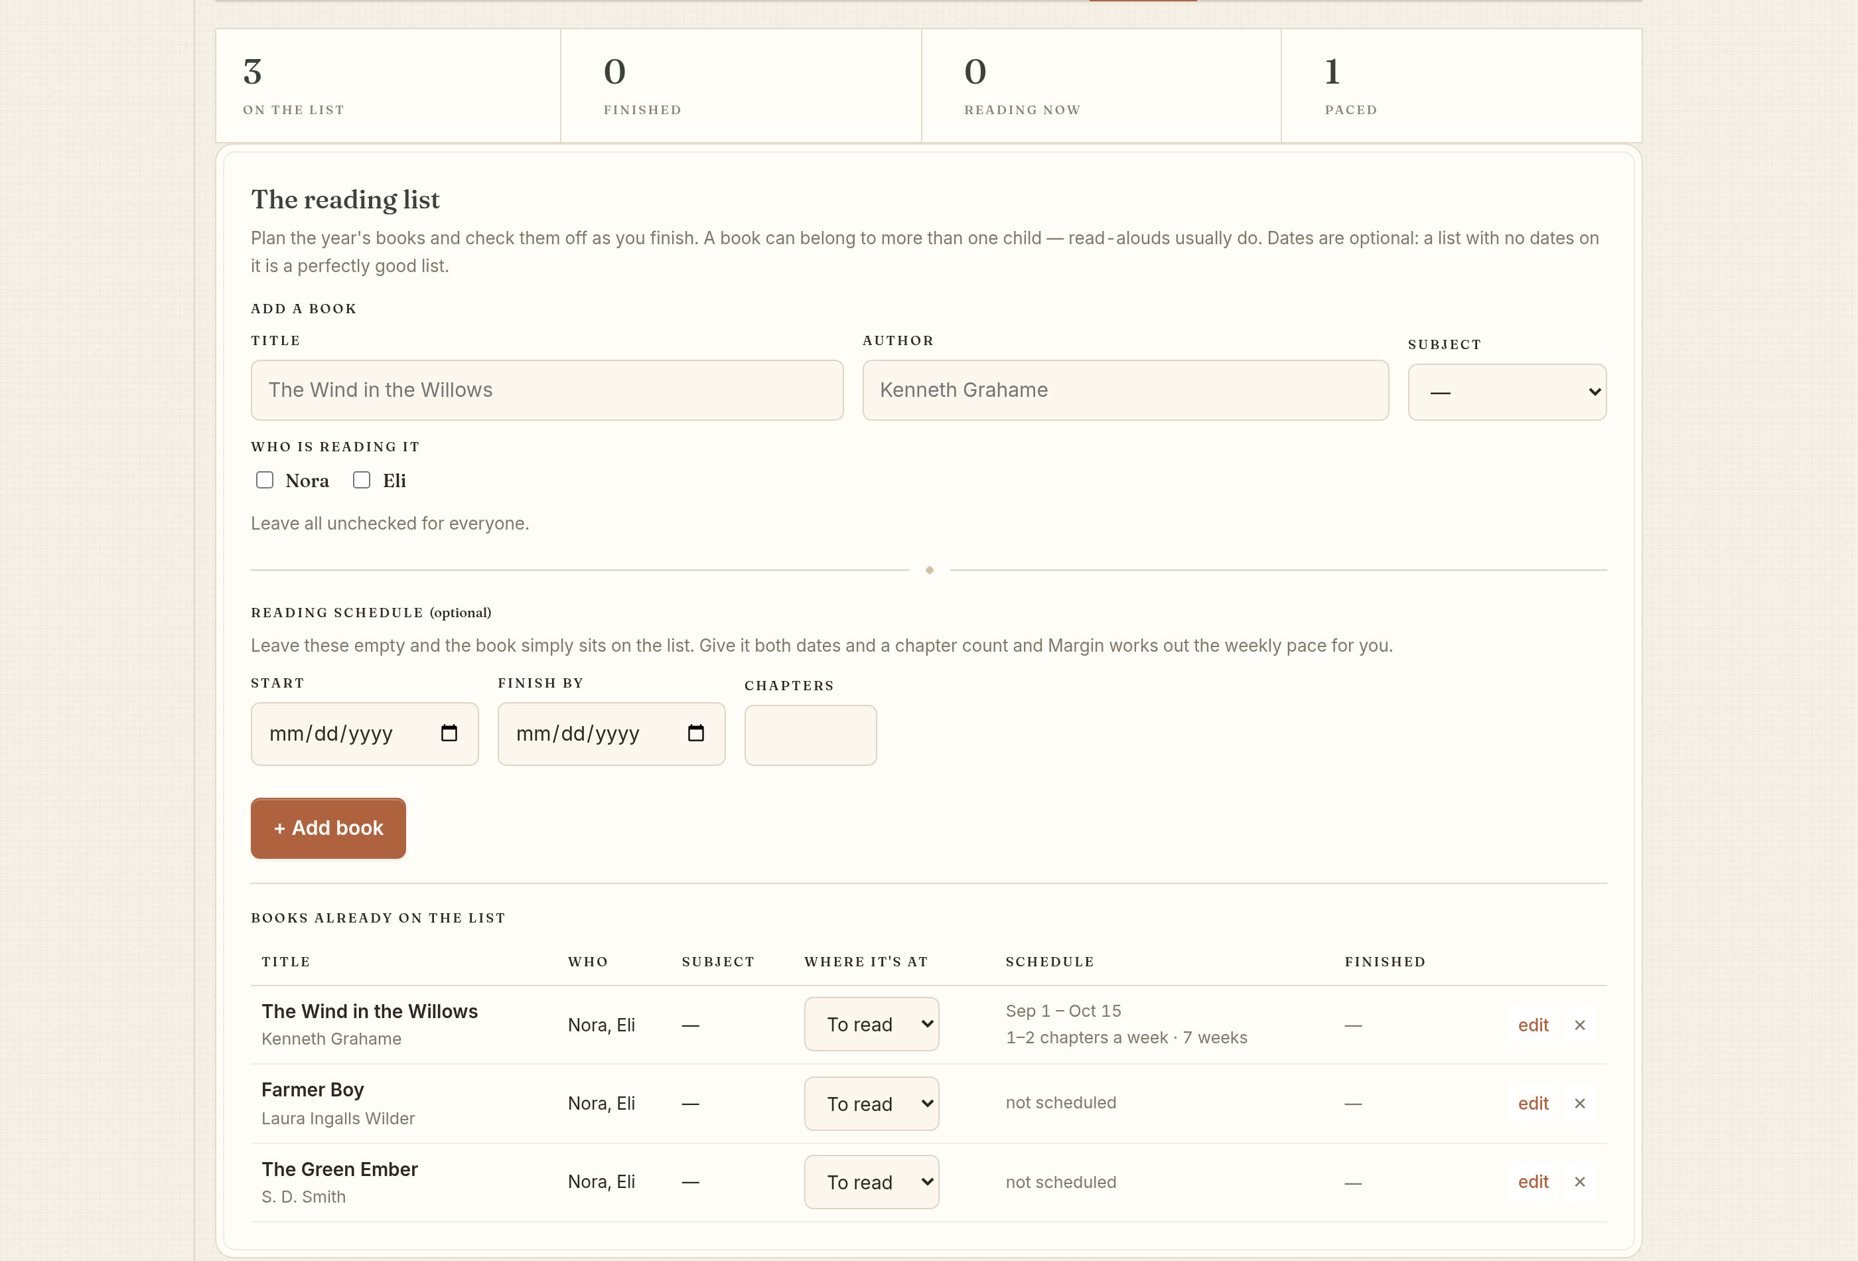Image resolution: width=1858 pixels, height=1261 pixels.
Task: Select the Chapters input box
Action: click(811, 735)
